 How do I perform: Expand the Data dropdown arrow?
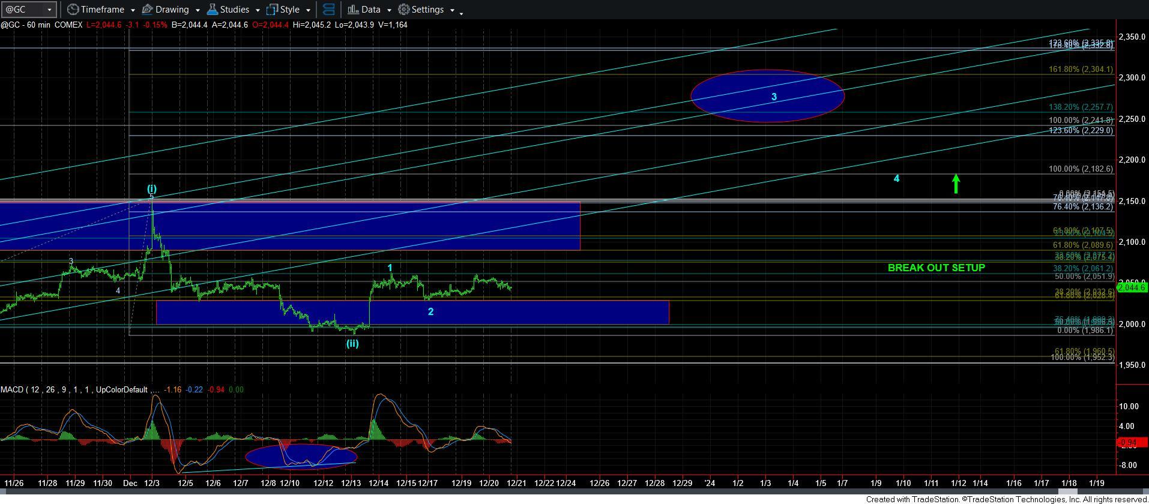(388, 10)
